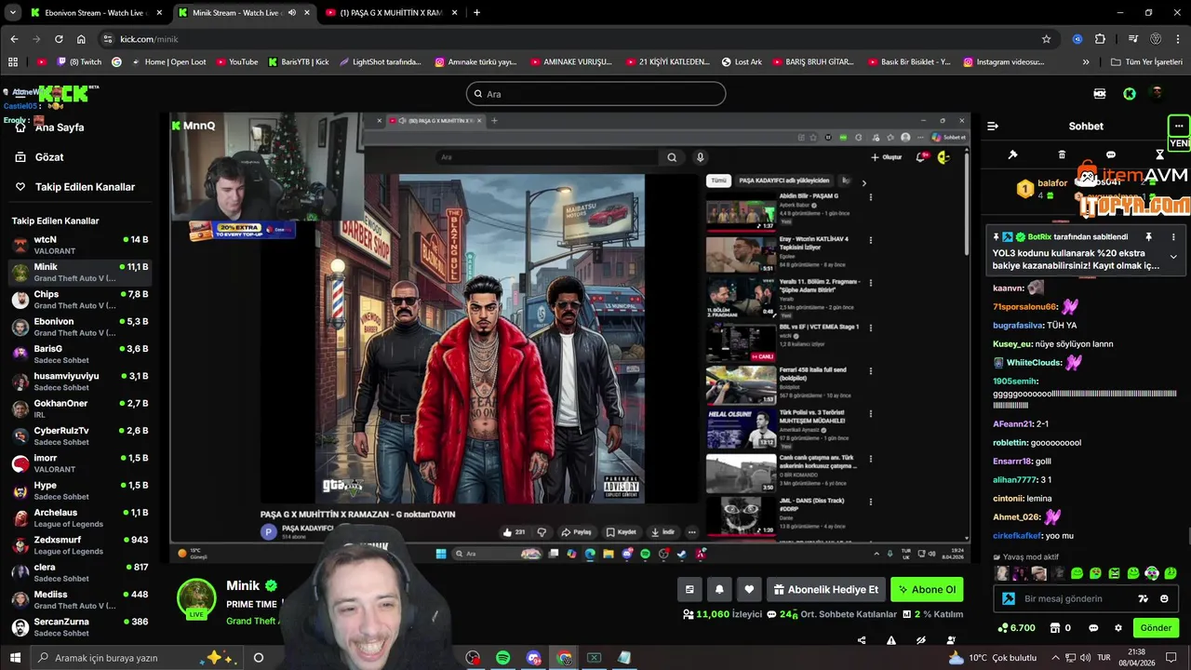Screen dimensions: 1191x670
Task: Open options menu of pinned BotRix message
Action: pos(1173,237)
